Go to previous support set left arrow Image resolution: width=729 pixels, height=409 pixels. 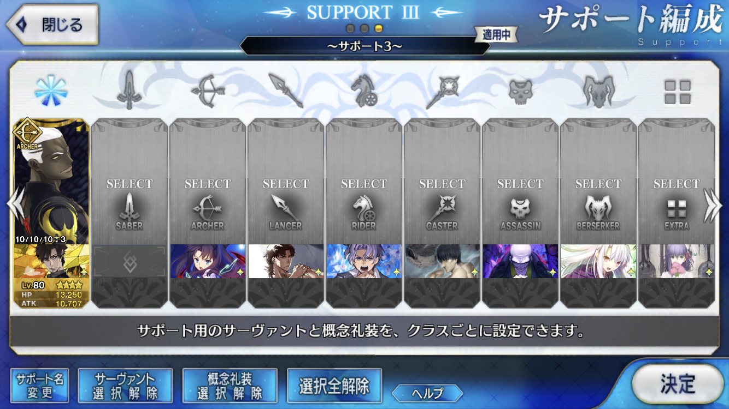[14, 205]
